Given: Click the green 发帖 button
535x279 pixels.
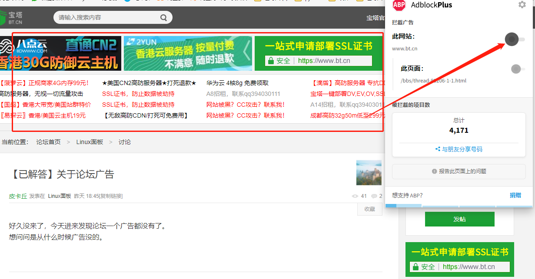Looking at the screenshot, I should [460, 219].
